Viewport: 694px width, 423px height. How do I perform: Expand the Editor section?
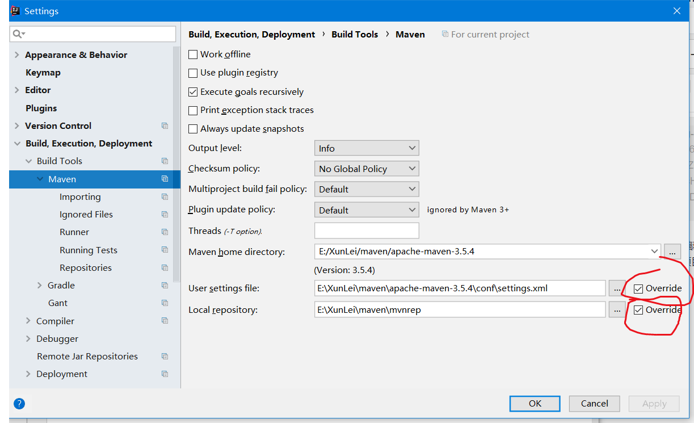coord(17,90)
